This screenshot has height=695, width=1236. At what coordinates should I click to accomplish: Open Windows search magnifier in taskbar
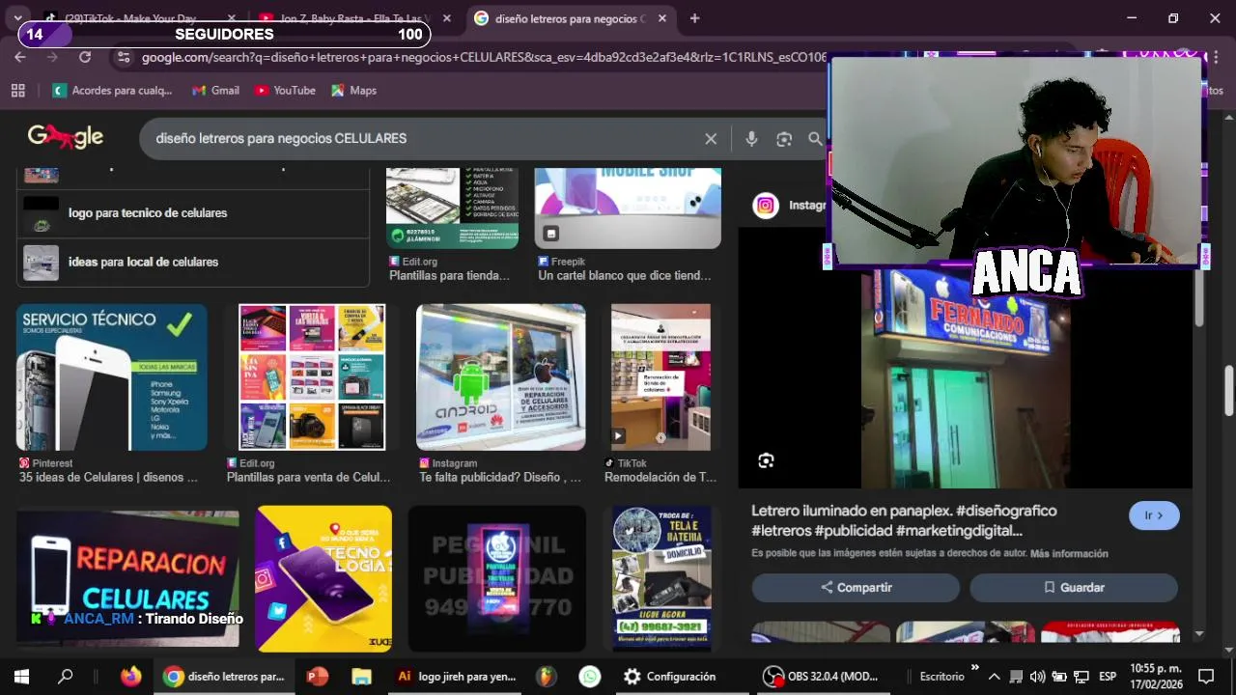coord(66,677)
